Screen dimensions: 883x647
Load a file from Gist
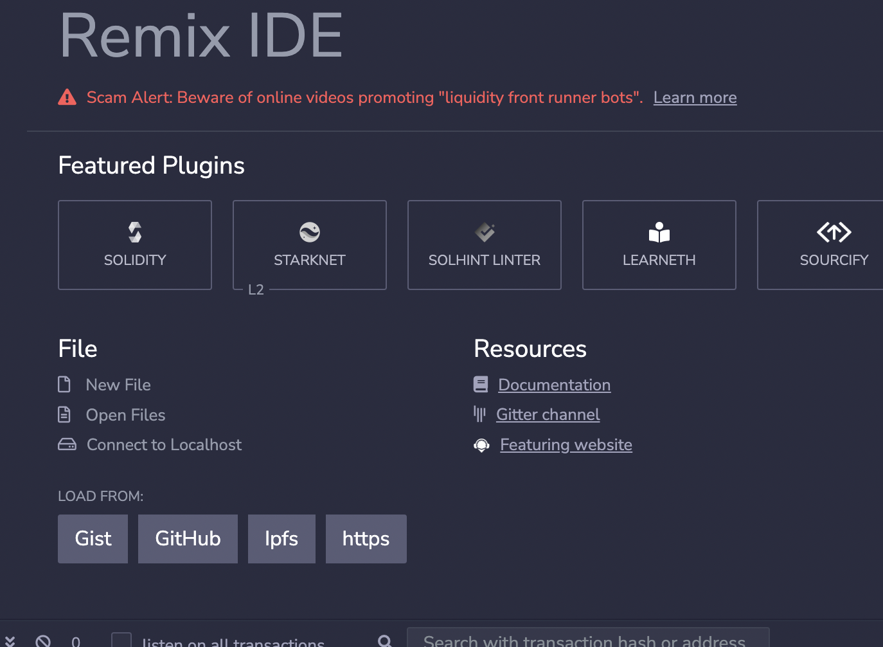coord(93,539)
